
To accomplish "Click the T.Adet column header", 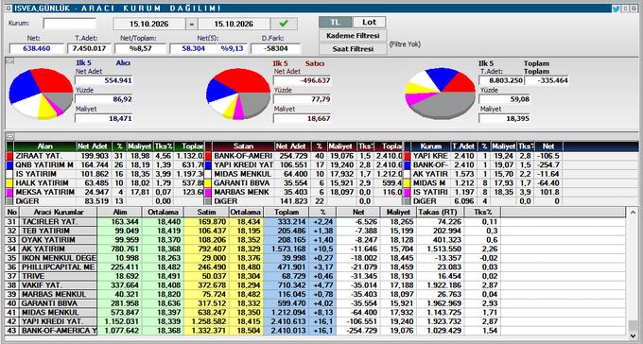I will pos(463,146).
